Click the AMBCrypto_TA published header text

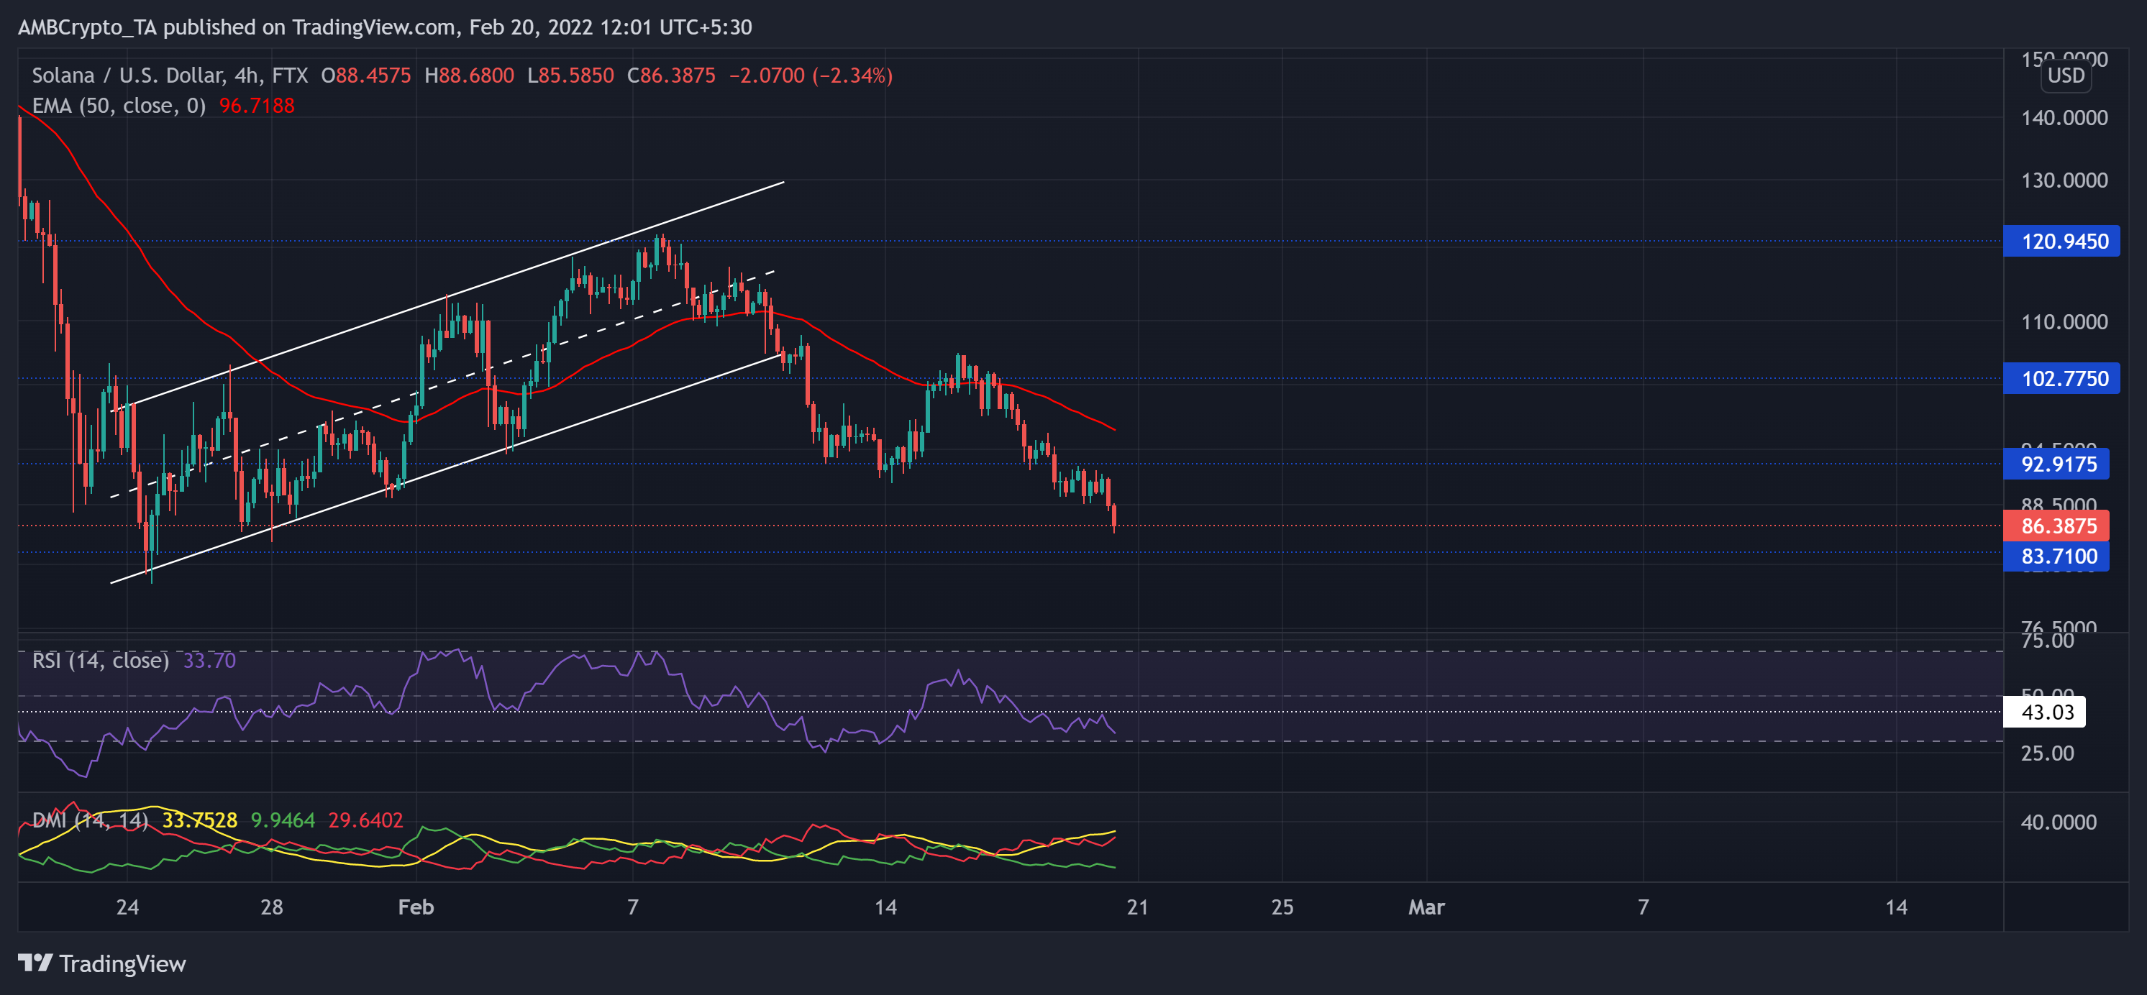385,27
